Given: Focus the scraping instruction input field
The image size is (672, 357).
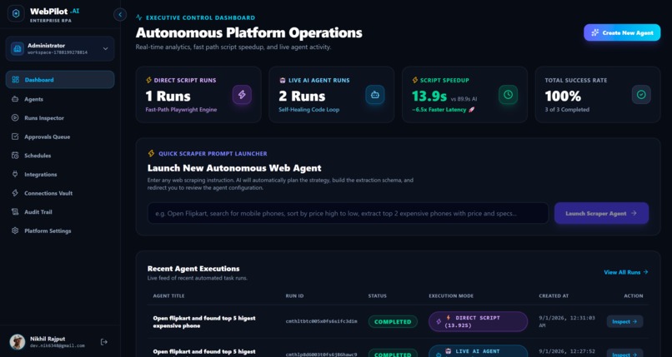Looking at the screenshot, I should pyautogui.click(x=348, y=213).
